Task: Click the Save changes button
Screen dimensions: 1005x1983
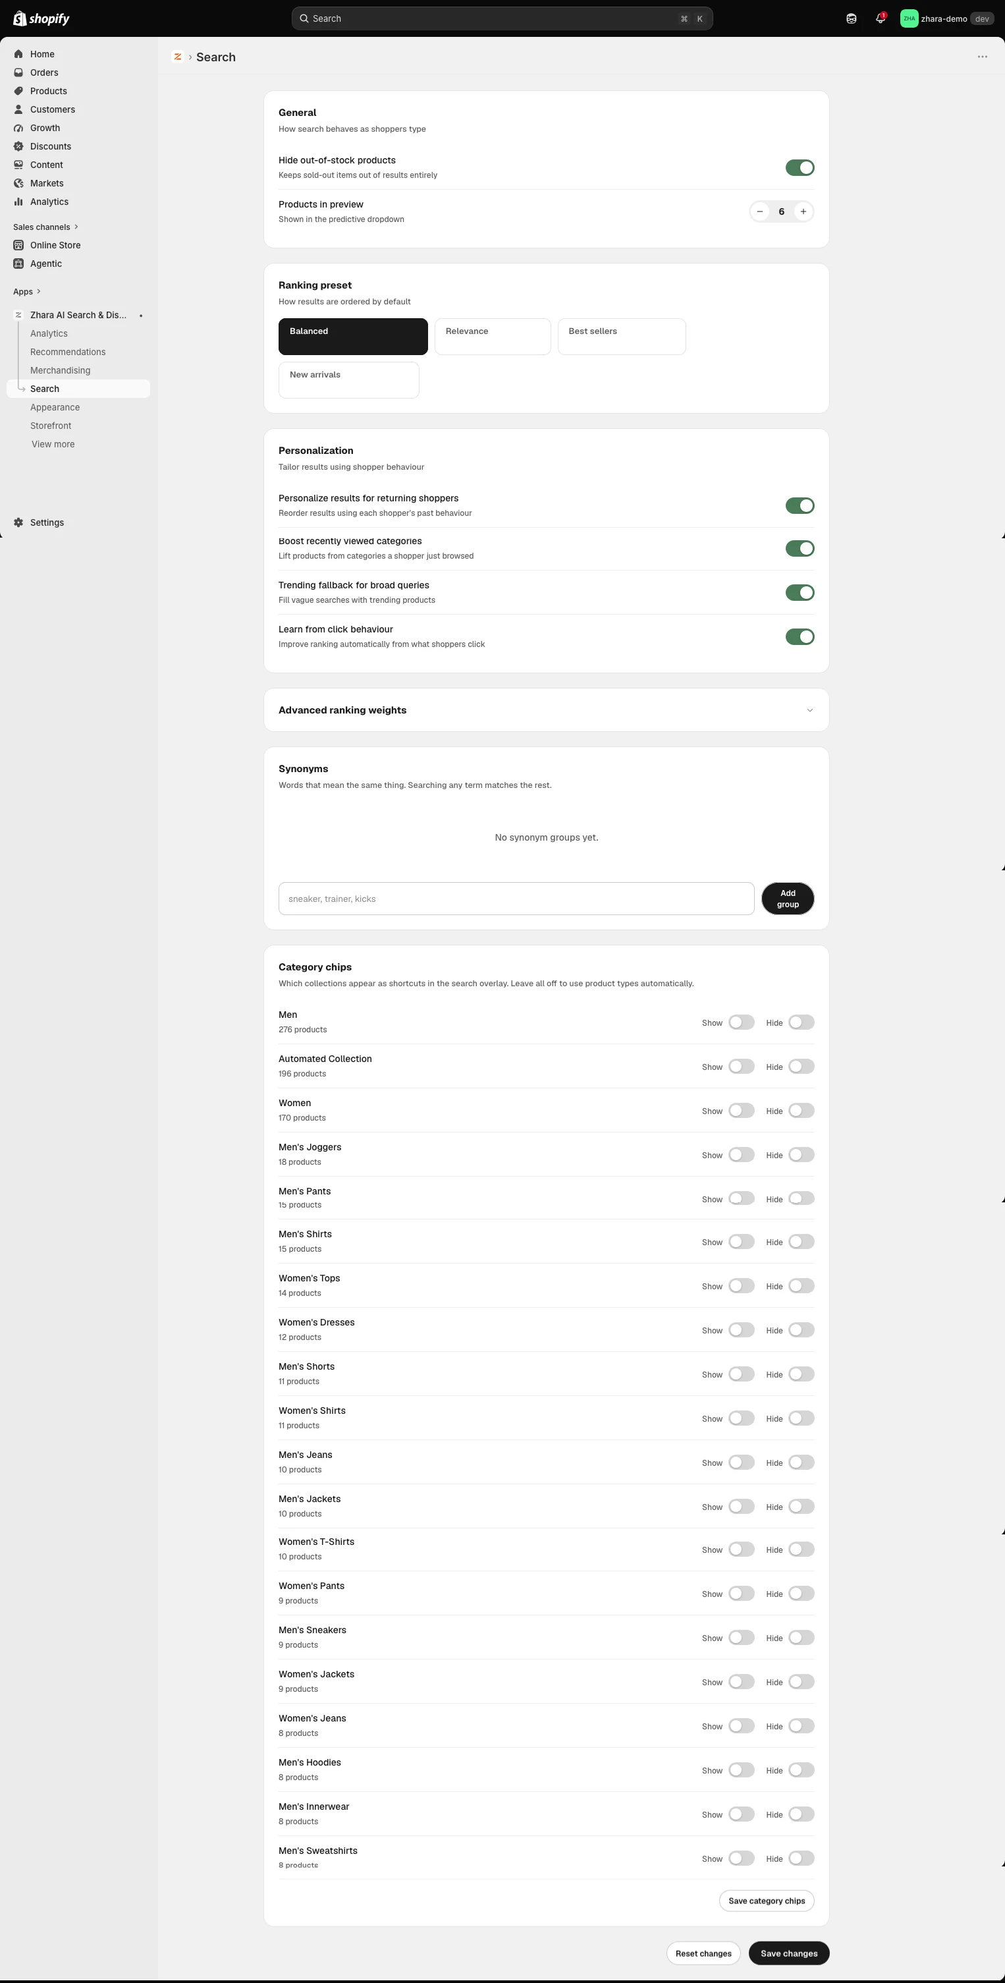Action: pyautogui.click(x=789, y=1953)
